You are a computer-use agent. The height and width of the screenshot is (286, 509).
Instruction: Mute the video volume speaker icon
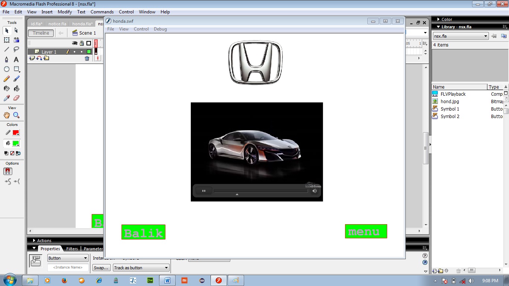coord(314,191)
